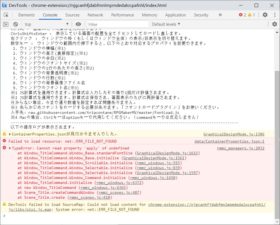The image size is (280, 225).
Task: Open rmmz_managers.js:2032 source link
Action: coord(241,148)
